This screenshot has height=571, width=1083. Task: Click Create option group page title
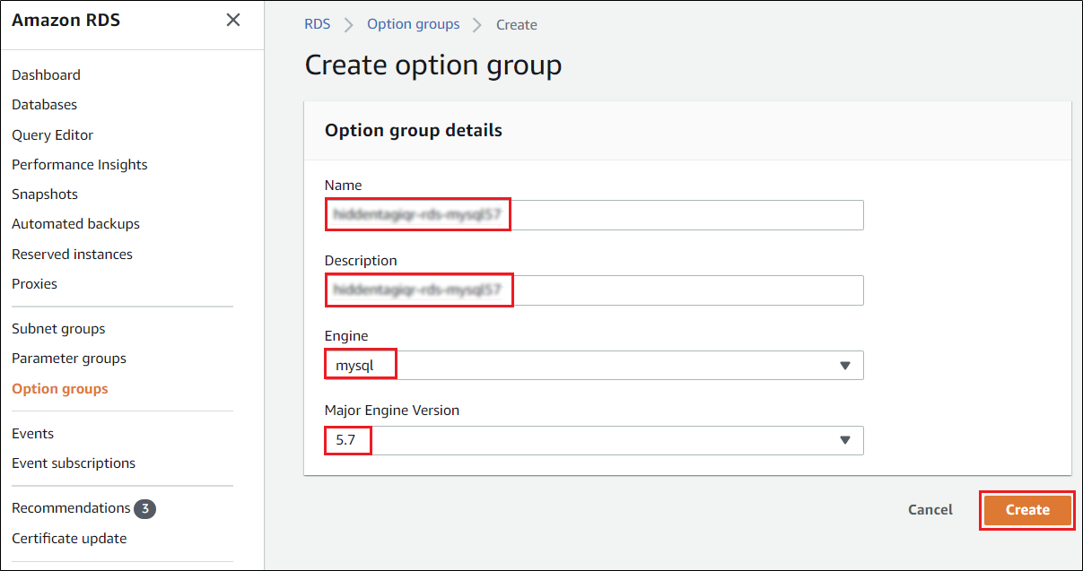tap(433, 65)
